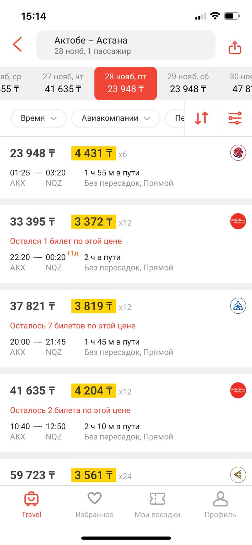This screenshot has width=252, height=545.
Task: Expand the Авиакомпании filter dropdown
Action: (116, 118)
